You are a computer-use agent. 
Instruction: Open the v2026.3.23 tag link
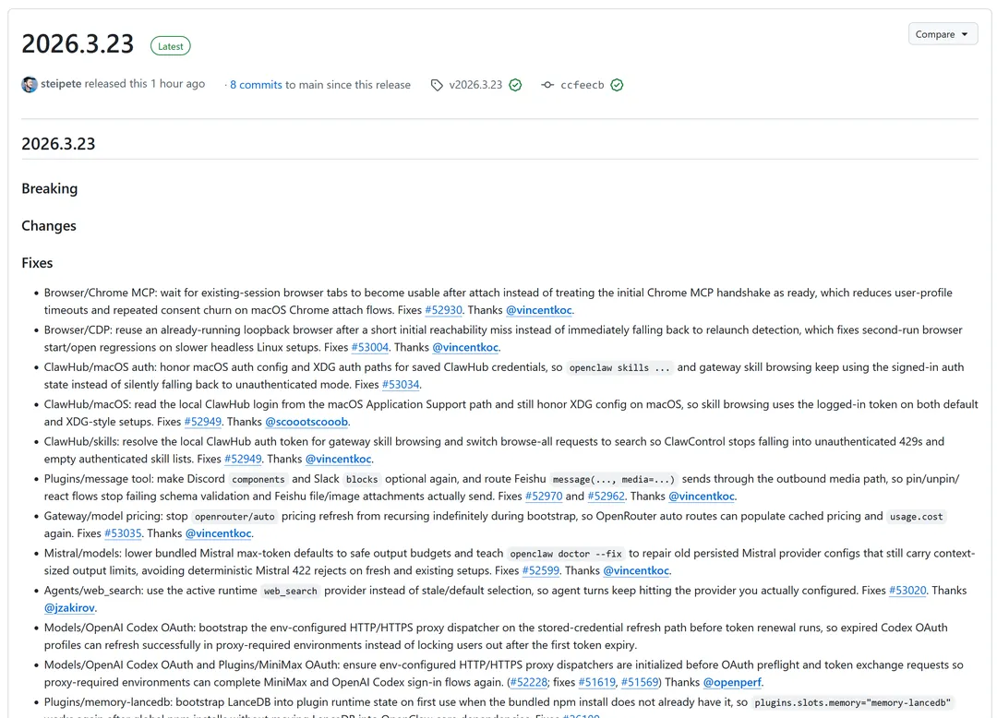coord(475,85)
